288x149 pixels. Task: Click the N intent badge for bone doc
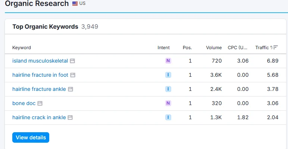click(168, 103)
